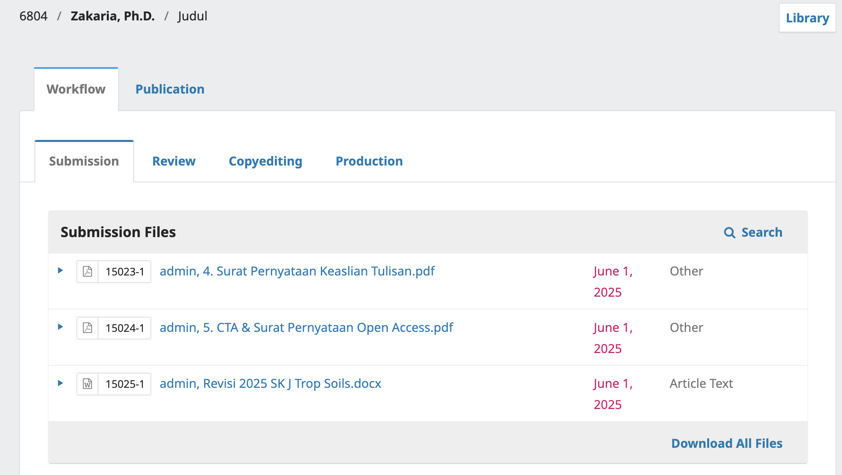This screenshot has height=475, width=842.
Task: Expand the Surat Pernyataan Keaslian Tulisan row
Action: pos(60,270)
